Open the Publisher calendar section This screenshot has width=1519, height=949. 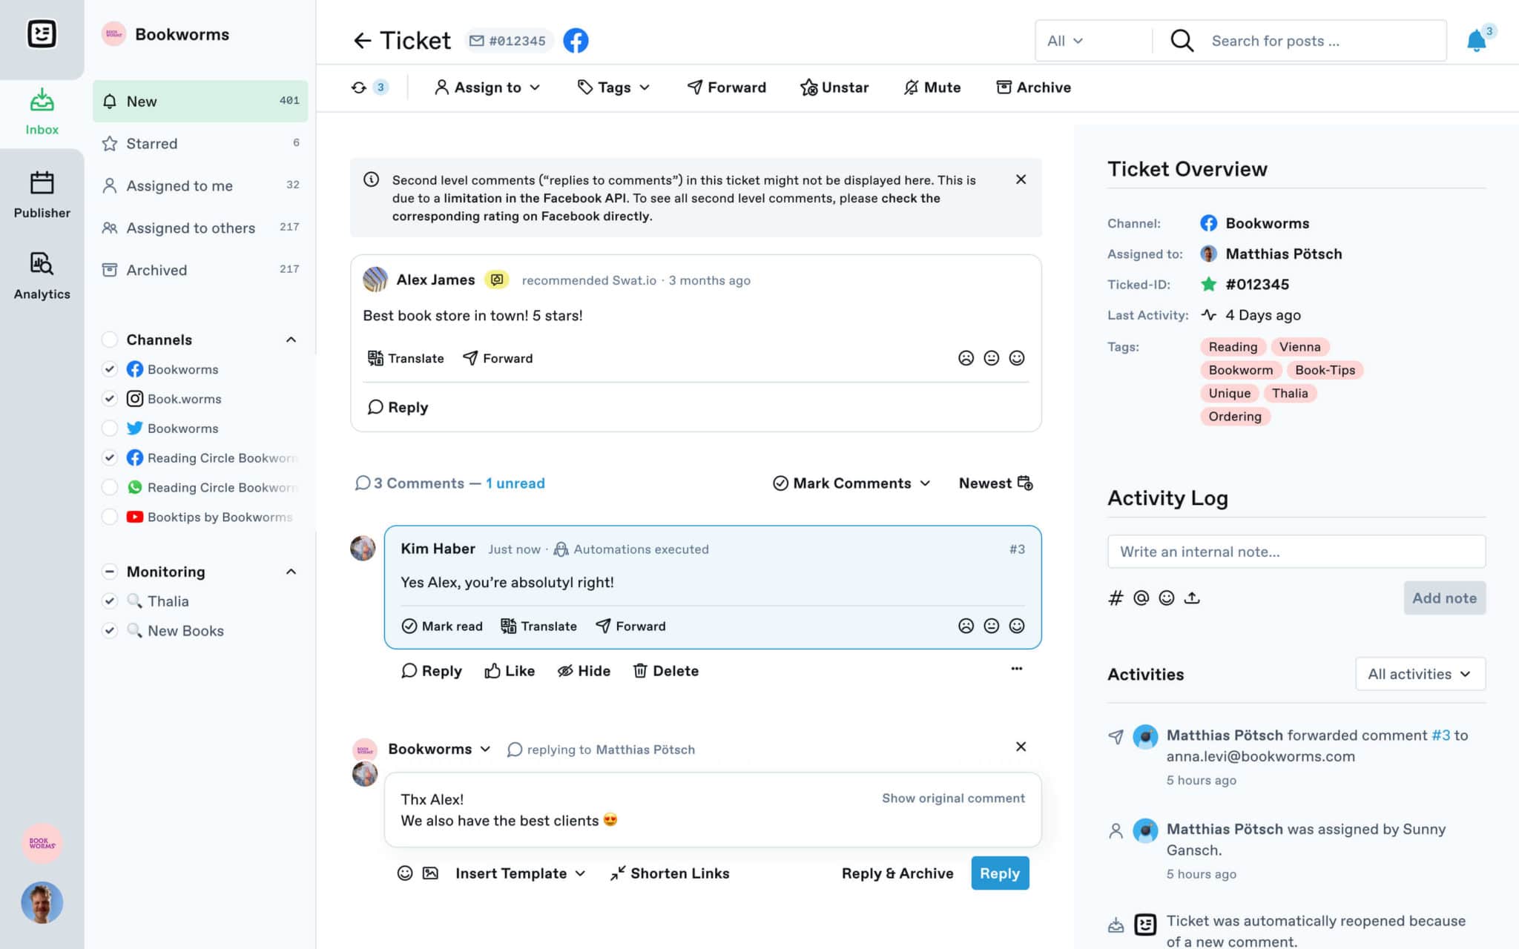42,195
